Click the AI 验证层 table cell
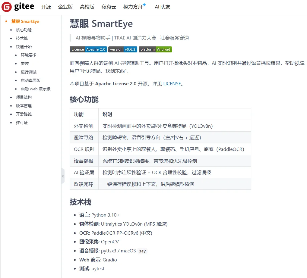This screenshot has height=278, width=307. click(84, 172)
